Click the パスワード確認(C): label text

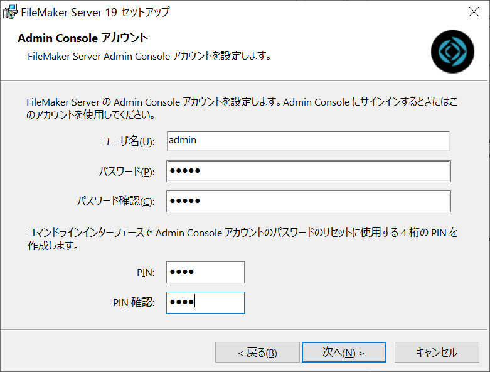(x=115, y=201)
